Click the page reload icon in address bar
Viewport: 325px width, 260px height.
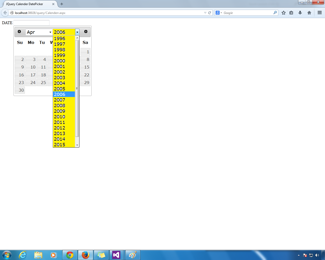(x=210, y=13)
